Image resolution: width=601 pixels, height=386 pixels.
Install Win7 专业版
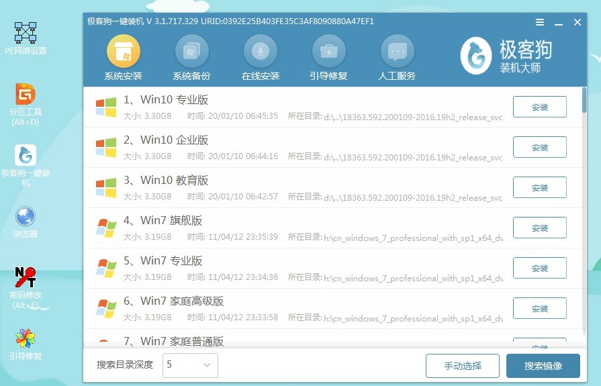(540, 268)
